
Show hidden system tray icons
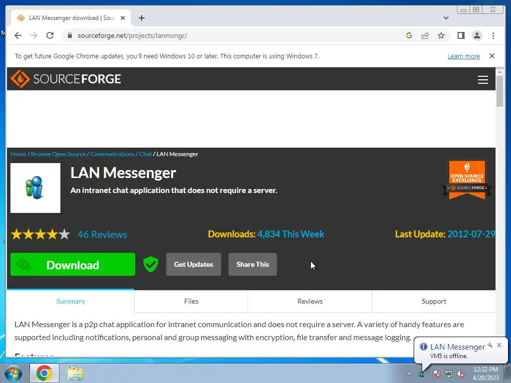(x=409, y=374)
